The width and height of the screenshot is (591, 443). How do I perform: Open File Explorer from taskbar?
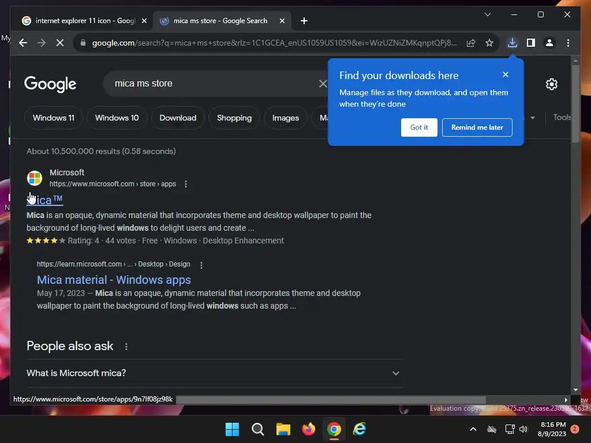point(283,429)
